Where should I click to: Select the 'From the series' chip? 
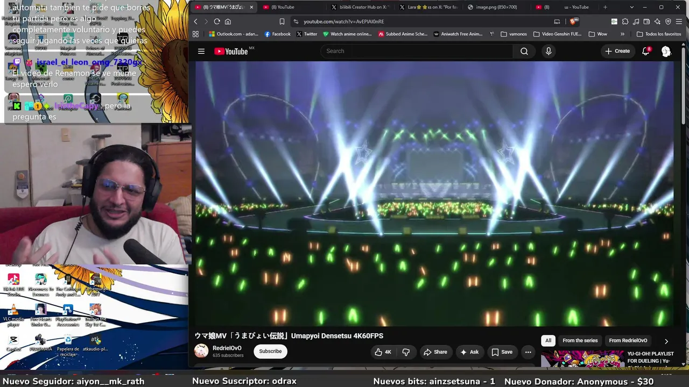pyautogui.click(x=580, y=341)
